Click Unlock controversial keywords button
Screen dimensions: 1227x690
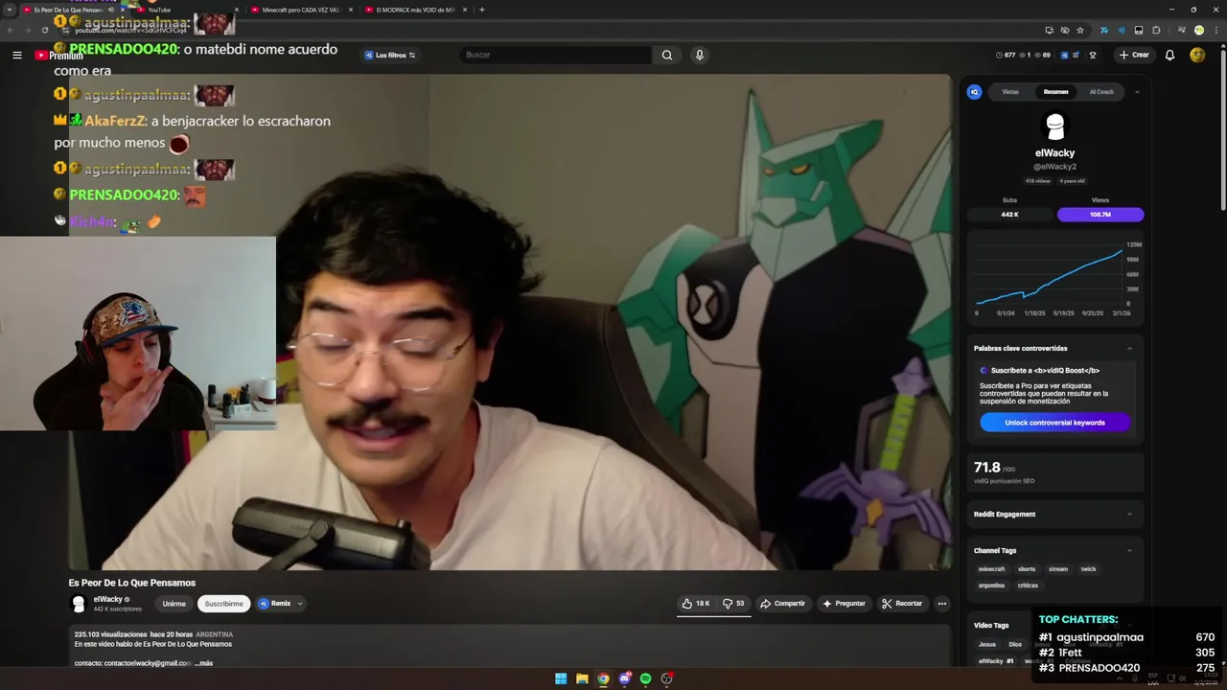coord(1054,423)
